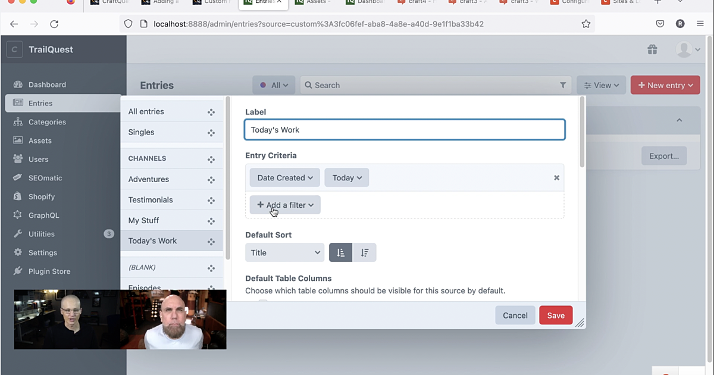Image resolution: width=714 pixels, height=375 pixels.
Task: Open the Date Created filter dropdown
Action: (x=284, y=177)
